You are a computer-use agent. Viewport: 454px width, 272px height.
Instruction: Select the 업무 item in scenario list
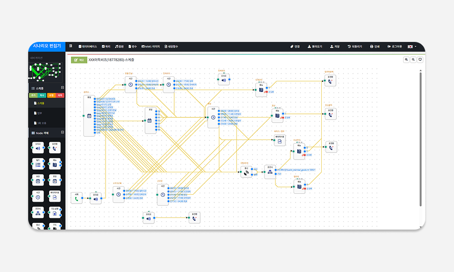(x=40, y=112)
